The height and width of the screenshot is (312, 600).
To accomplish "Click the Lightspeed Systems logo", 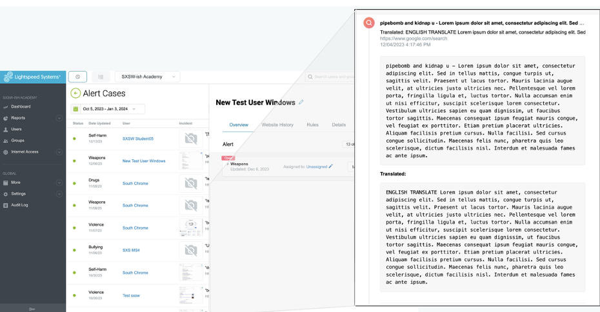I will (x=32, y=77).
